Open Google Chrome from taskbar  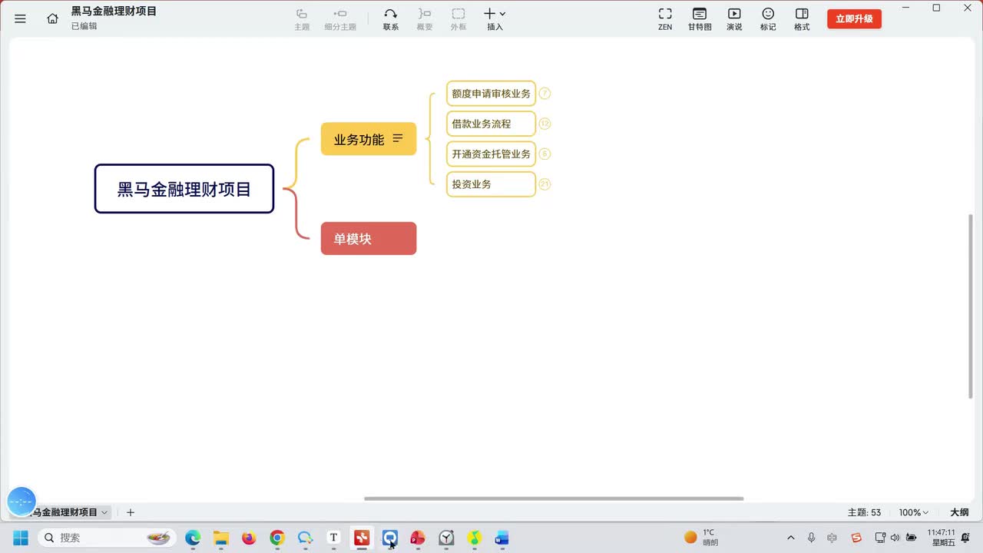pyautogui.click(x=277, y=538)
